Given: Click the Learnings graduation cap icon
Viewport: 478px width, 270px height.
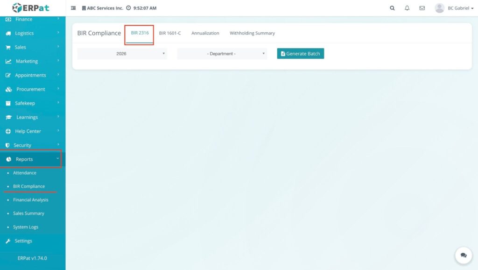Looking at the screenshot, I should [8, 117].
